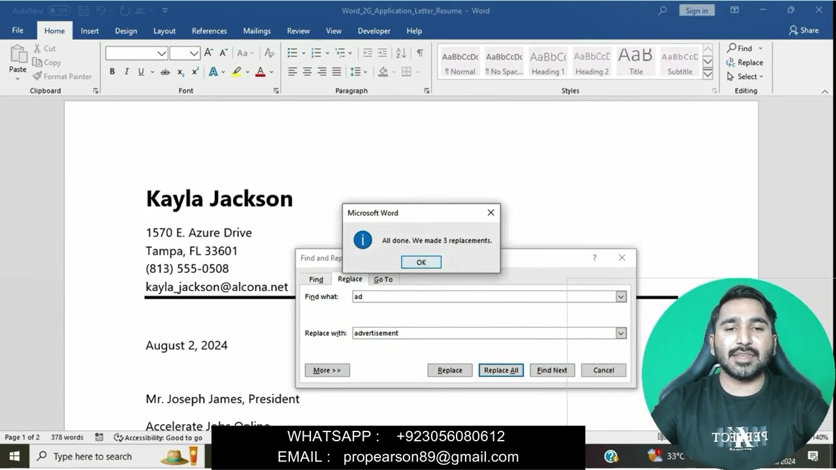Open the Change Case dropdown

point(246,53)
